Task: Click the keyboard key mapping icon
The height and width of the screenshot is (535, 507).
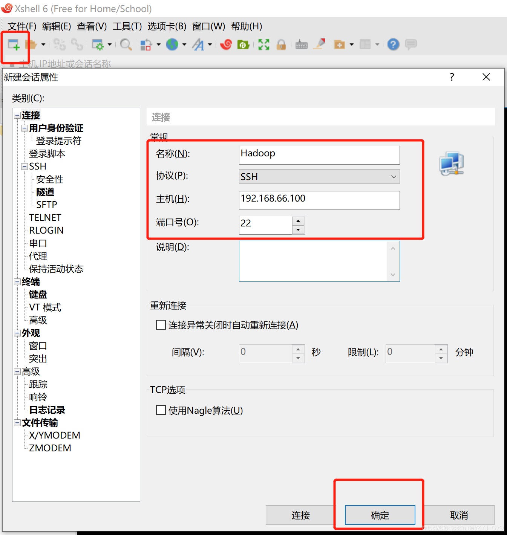Action: pyautogui.click(x=302, y=44)
